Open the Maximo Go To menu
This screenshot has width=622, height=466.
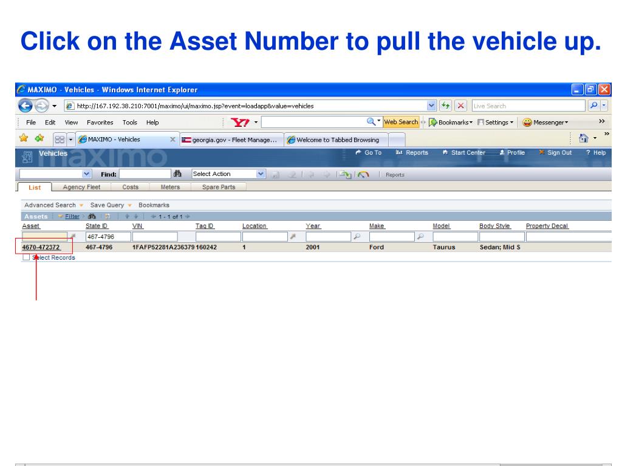click(369, 152)
